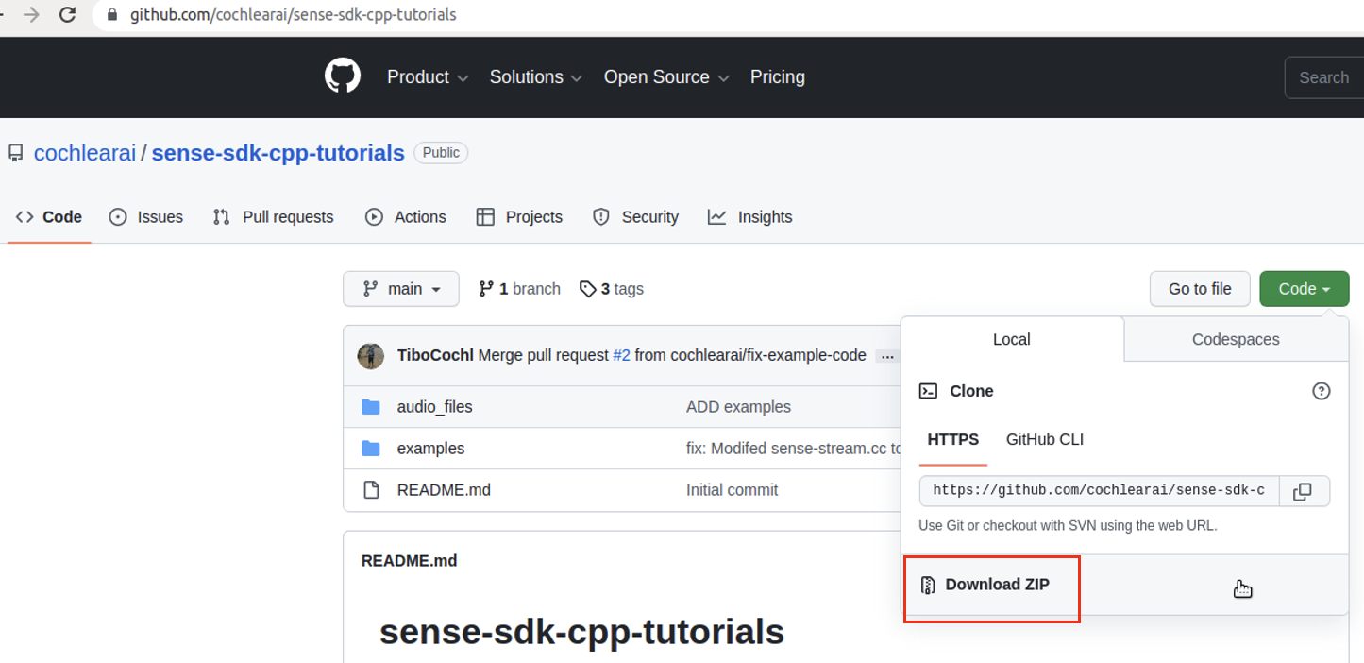Switch to the Codespaces tab
The image size is (1364, 663).
(x=1236, y=339)
